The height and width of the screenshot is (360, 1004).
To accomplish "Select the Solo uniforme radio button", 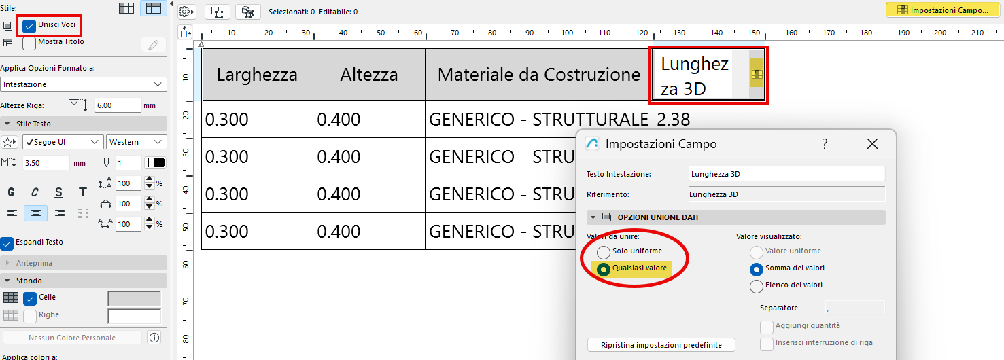I will (603, 251).
